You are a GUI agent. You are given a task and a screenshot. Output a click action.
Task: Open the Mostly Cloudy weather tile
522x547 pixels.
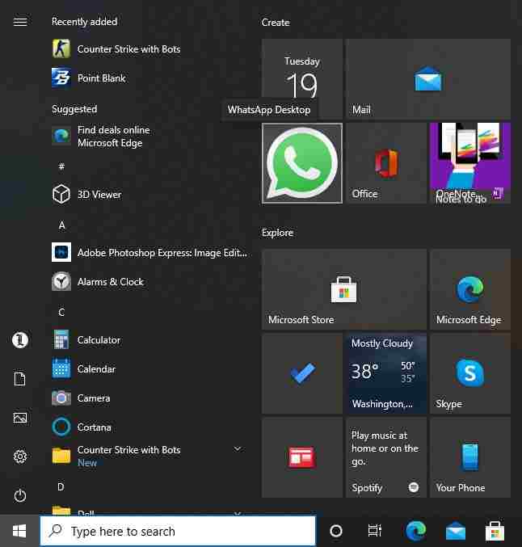pyautogui.click(x=386, y=373)
